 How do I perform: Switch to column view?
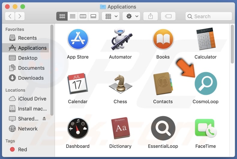83,16
